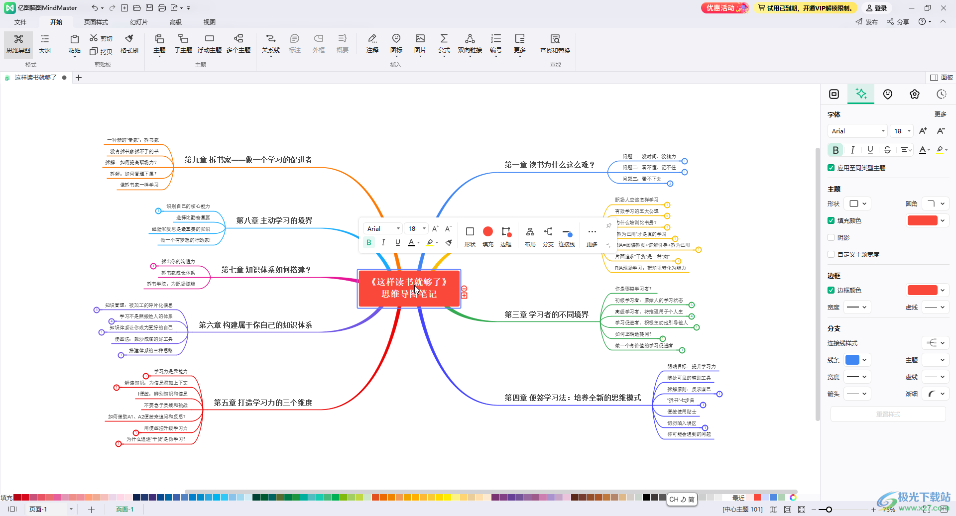The image size is (956, 516).
Task: Uncheck the 填充颜色 checkbox
Action: 831,220
